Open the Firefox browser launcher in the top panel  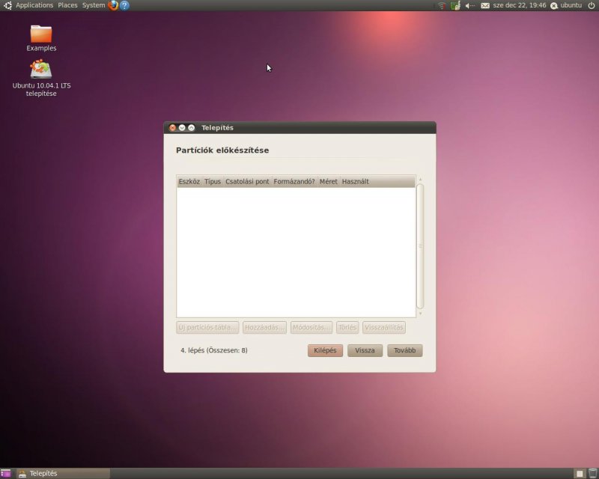[x=113, y=5]
